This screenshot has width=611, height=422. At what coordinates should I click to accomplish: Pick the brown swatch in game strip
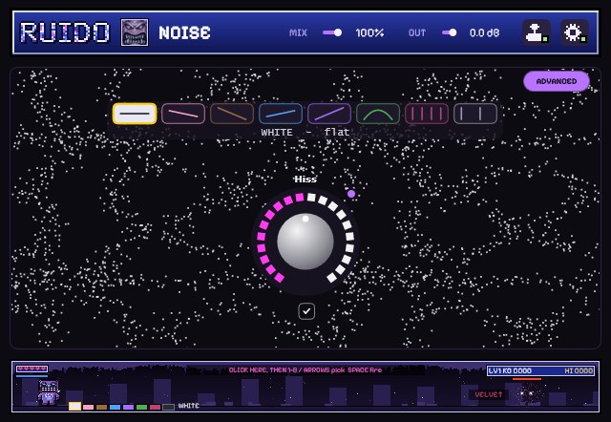[102, 407]
